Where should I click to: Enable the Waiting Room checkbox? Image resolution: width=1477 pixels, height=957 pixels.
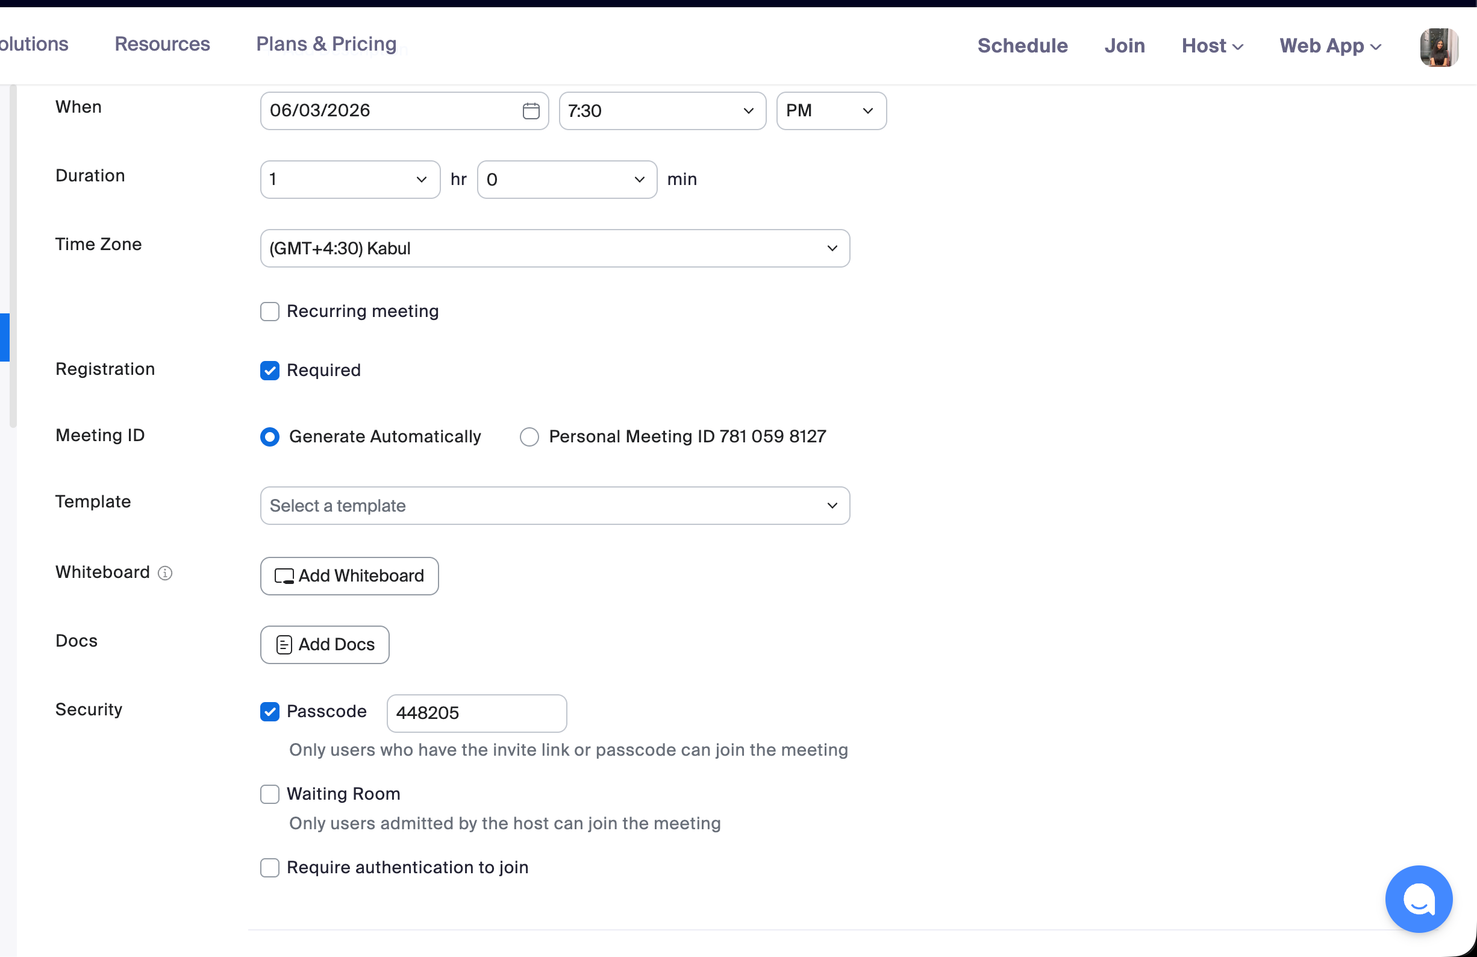tap(270, 794)
